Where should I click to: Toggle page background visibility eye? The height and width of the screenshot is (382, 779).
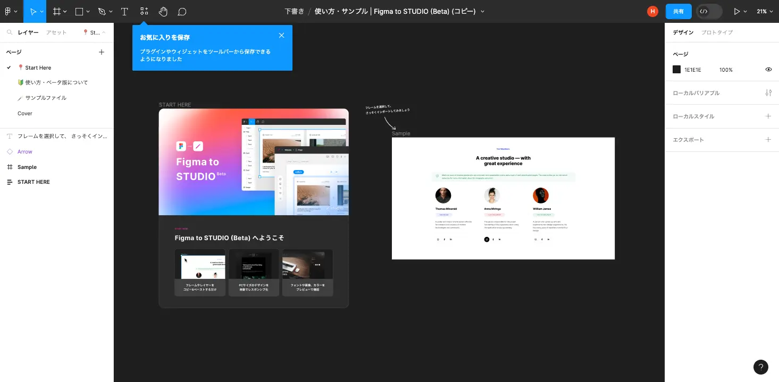pyautogui.click(x=768, y=70)
